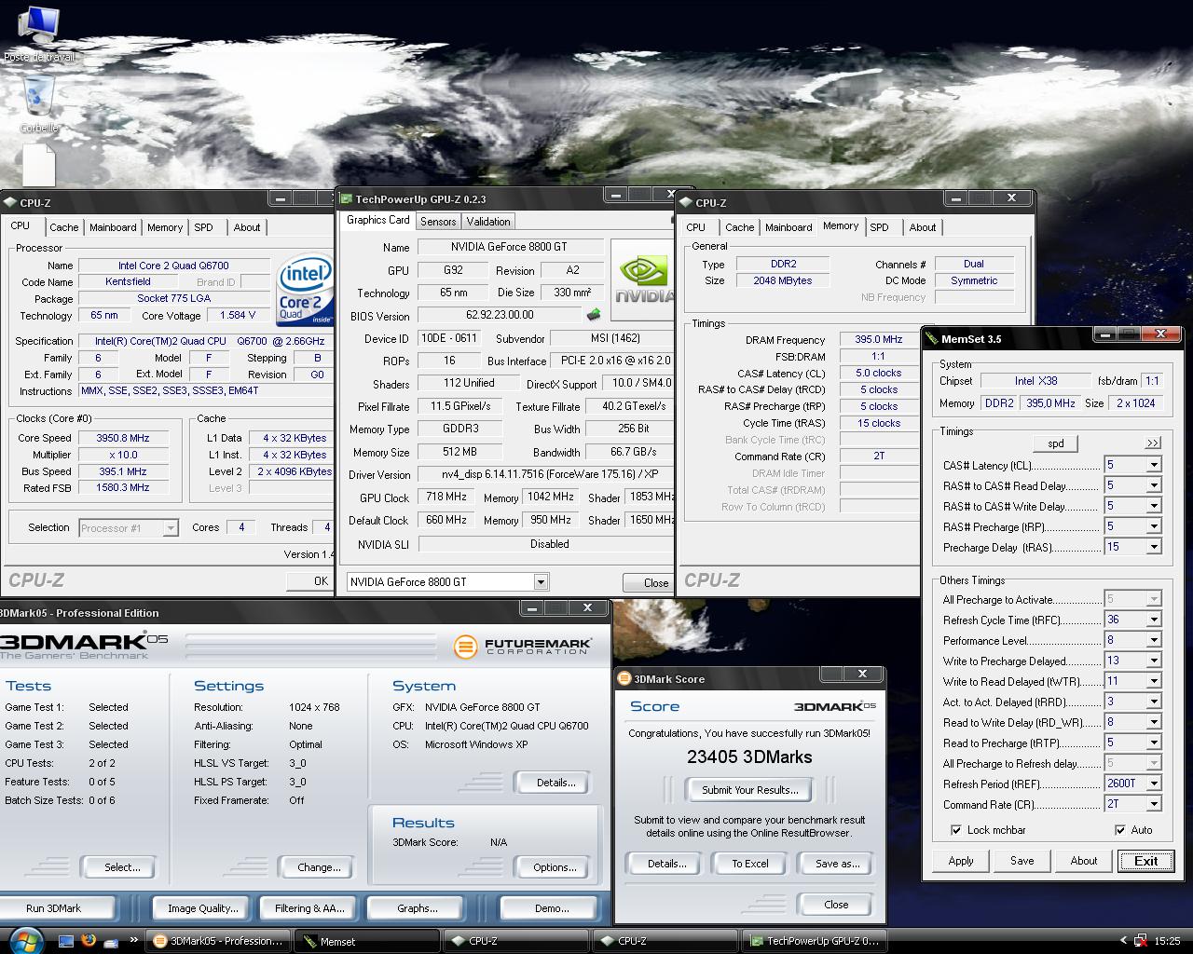Image resolution: width=1193 pixels, height=954 pixels.
Task: Click the spd button in MemSet
Action: pos(1056,443)
